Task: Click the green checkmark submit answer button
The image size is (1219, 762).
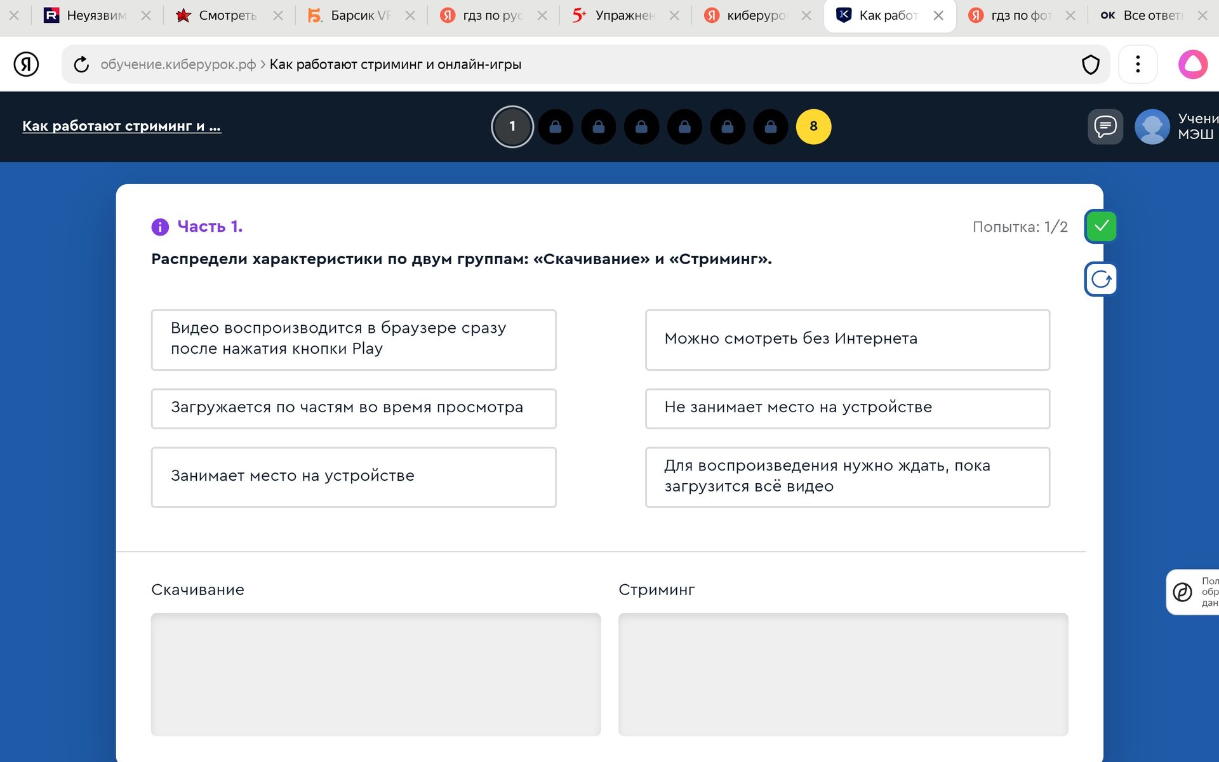Action: point(1101,226)
